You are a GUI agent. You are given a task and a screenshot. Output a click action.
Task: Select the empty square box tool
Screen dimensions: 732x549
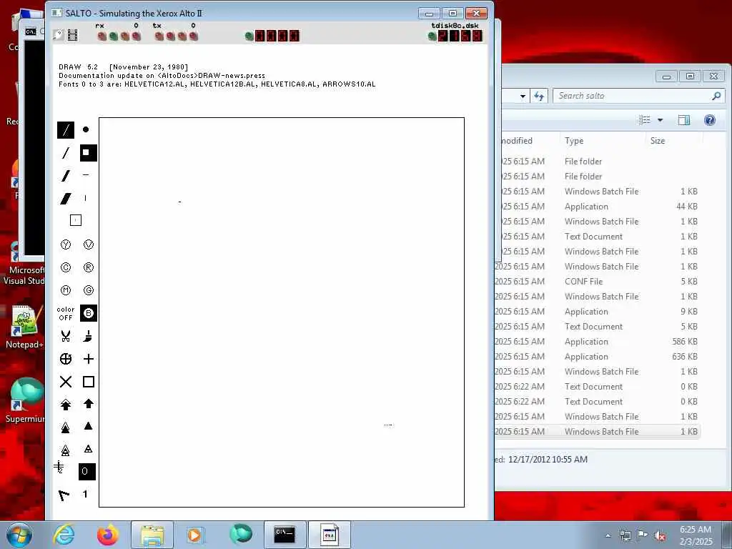88,382
